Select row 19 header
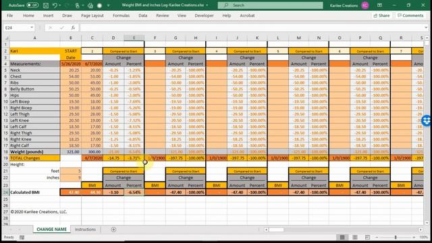Screen dimensions: 432x243 click(6, 158)
